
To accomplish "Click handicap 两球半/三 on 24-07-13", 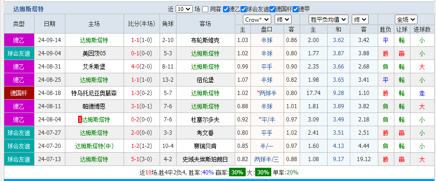I will tap(267, 159).
